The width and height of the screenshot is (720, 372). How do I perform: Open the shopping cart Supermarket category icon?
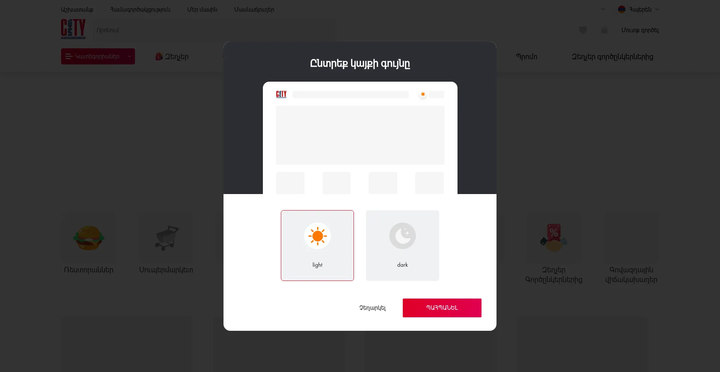(166, 238)
